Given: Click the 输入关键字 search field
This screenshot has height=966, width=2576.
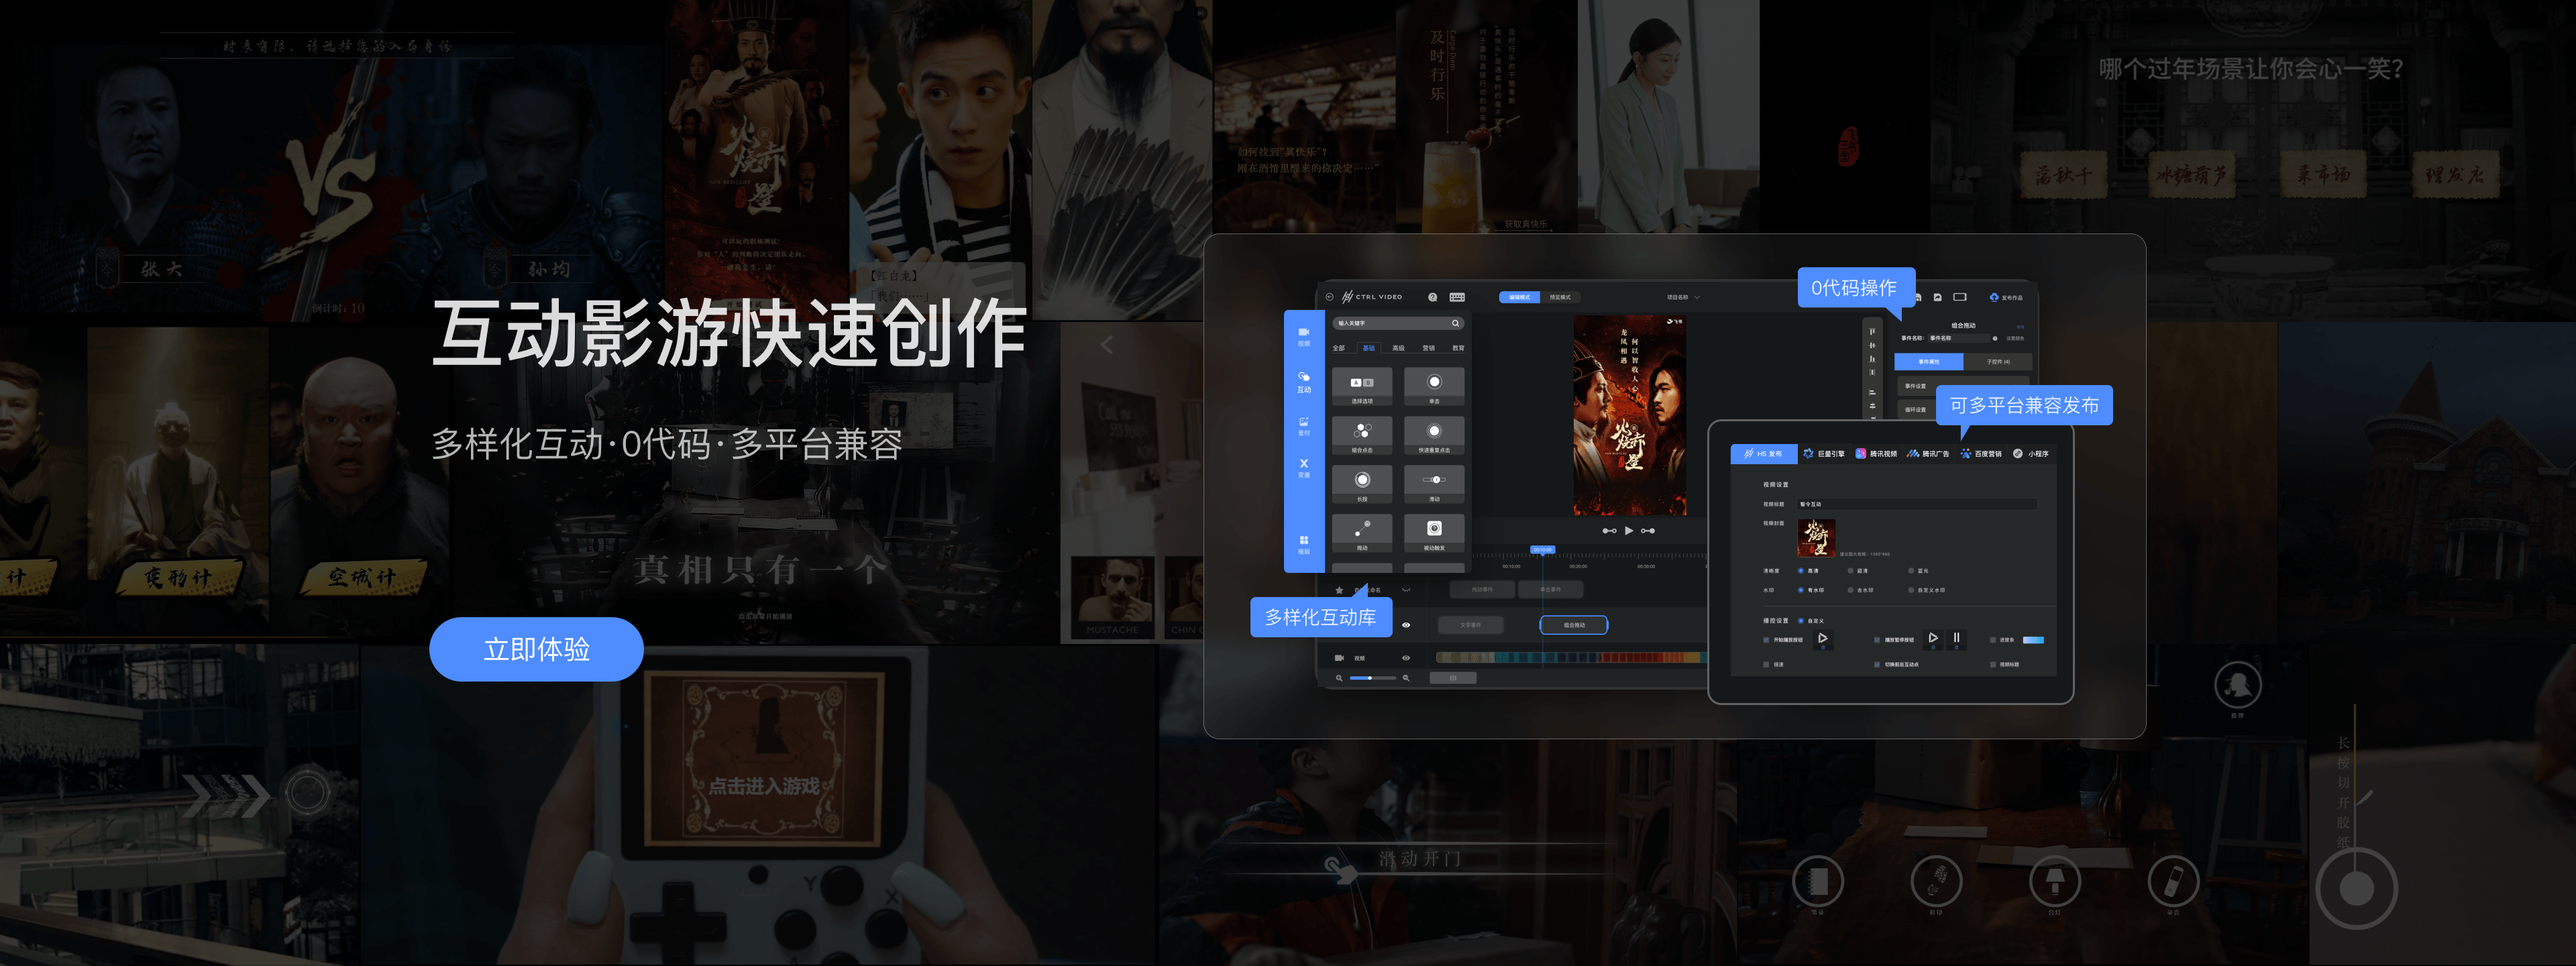Looking at the screenshot, I should tap(1399, 323).
